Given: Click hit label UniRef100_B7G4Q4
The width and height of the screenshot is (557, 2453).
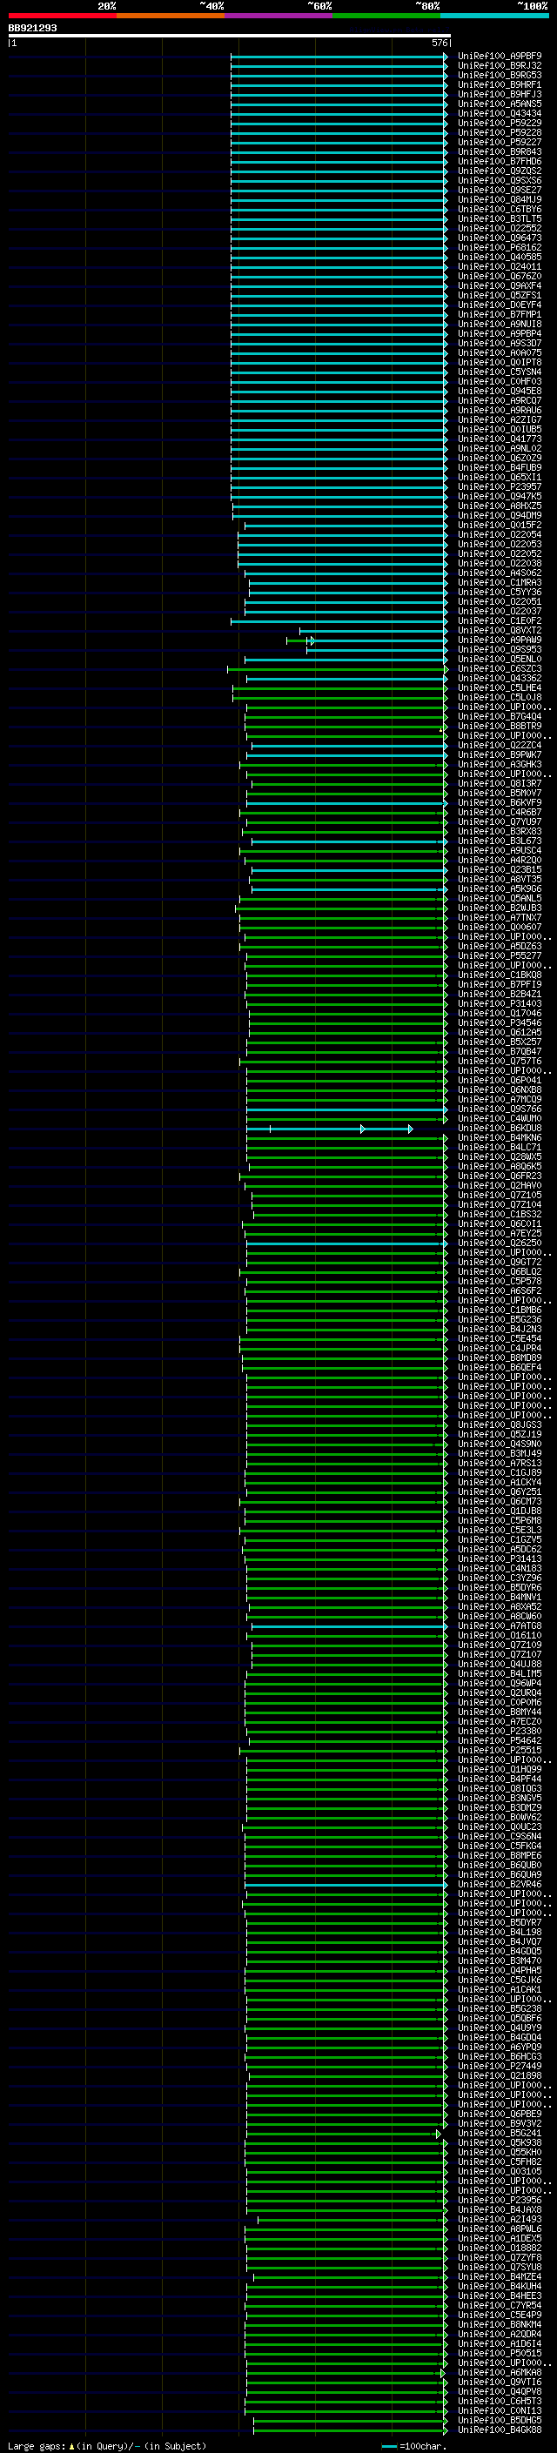Looking at the screenshot, I should coord(500,716).
